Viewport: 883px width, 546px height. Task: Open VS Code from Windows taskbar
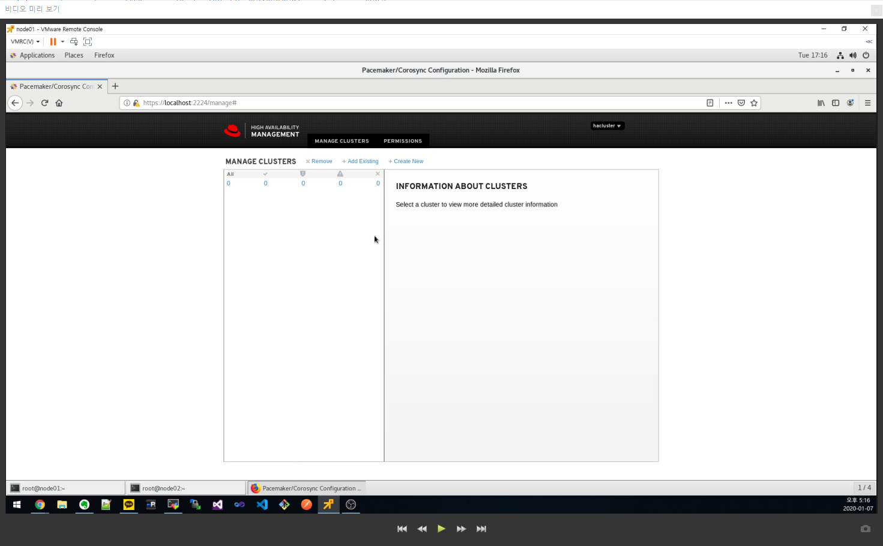pos(262,505)
